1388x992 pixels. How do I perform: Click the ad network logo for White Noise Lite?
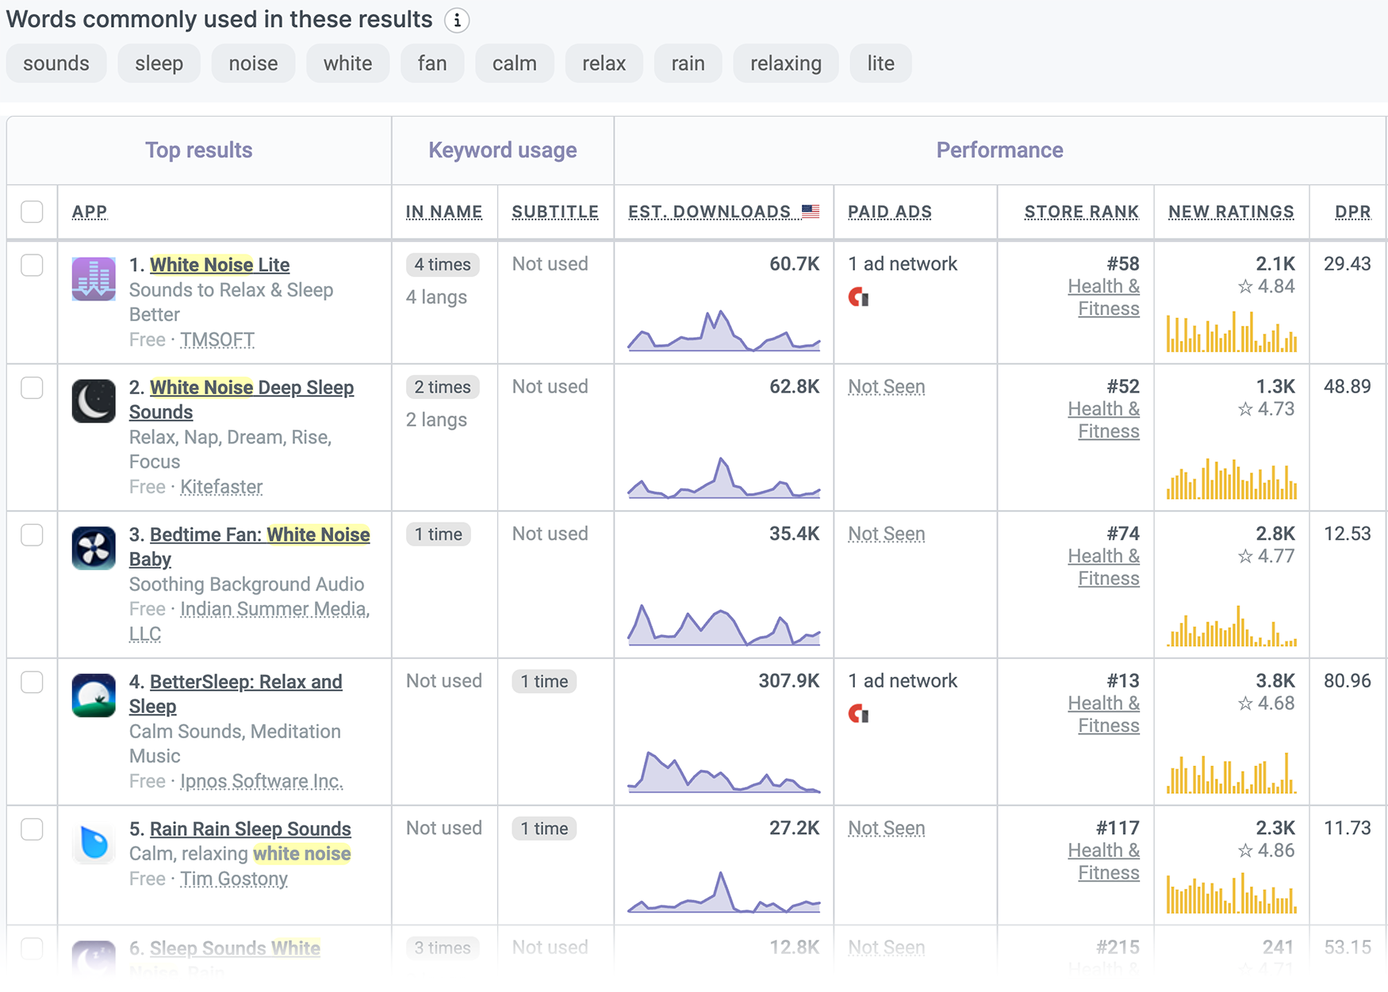coord(859,297)
